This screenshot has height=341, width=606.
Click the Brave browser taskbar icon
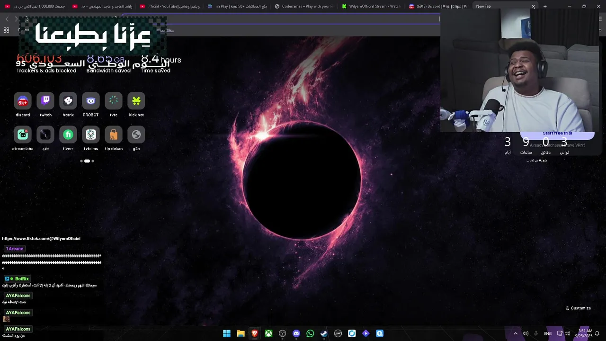255,333
